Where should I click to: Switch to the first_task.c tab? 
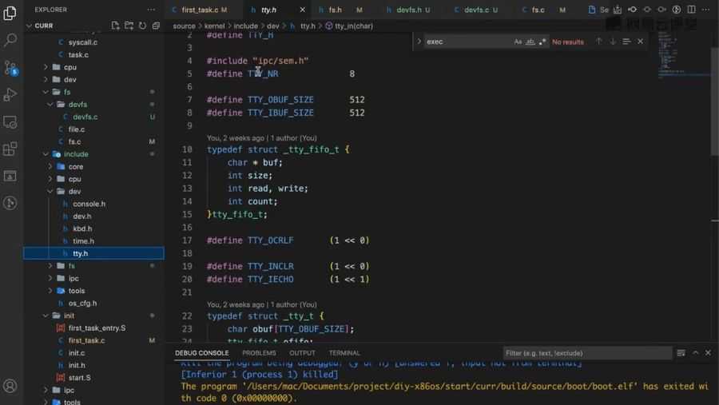[200, 10]
